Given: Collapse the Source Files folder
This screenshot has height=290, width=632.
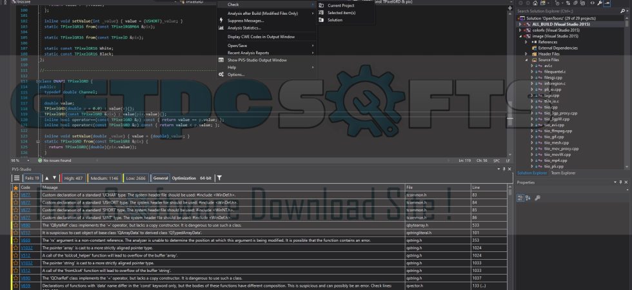Looking at the screenshot, I should (526, 60).
